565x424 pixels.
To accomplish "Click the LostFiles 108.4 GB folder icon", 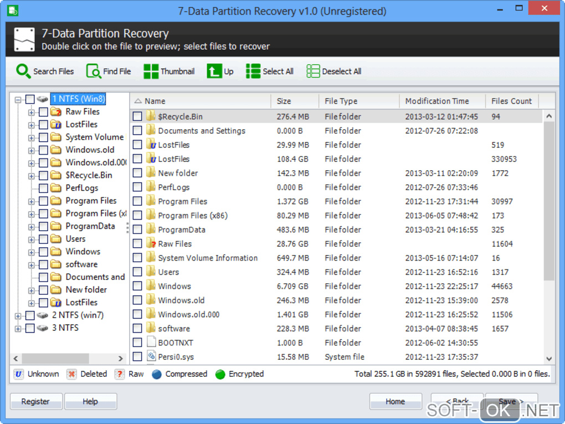I will pos(151,159).
